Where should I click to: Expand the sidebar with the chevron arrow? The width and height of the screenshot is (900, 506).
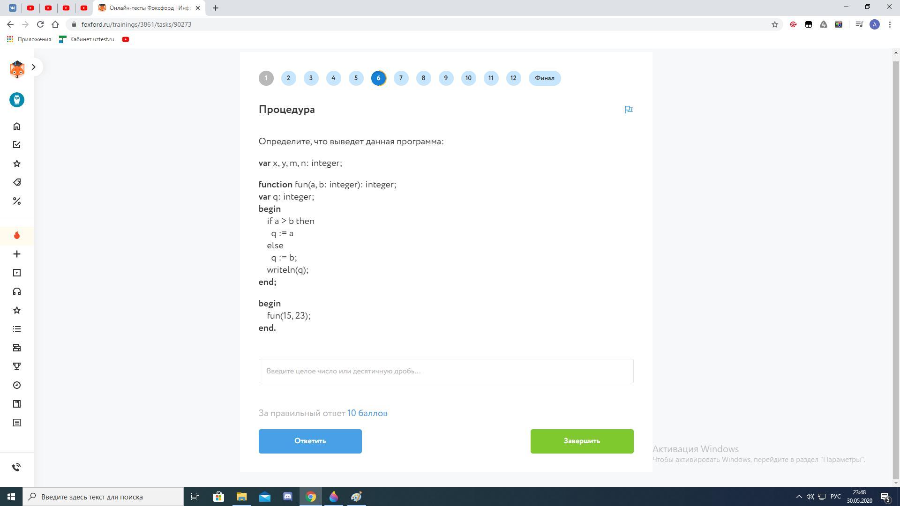(33, 67)
